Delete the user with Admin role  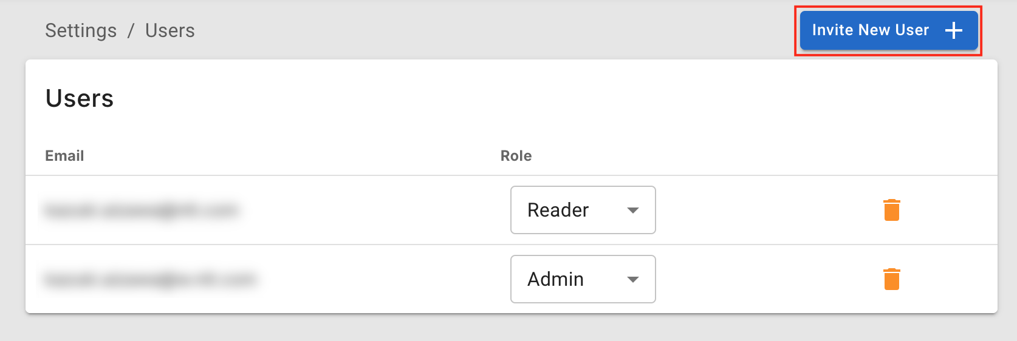tap(891, 279)
